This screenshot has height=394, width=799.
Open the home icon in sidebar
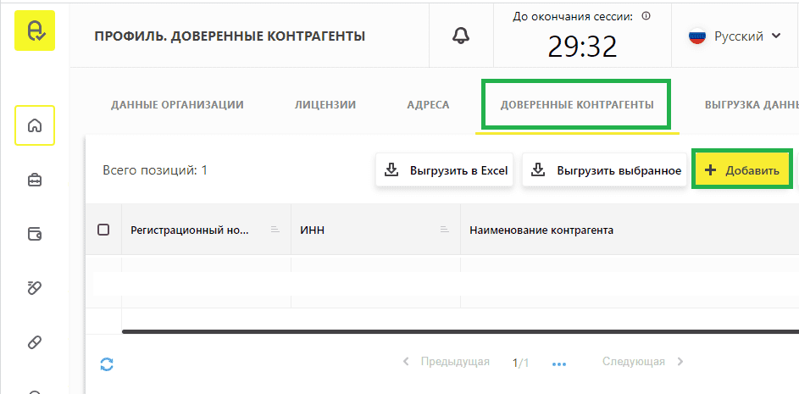(x=35, y=125)
